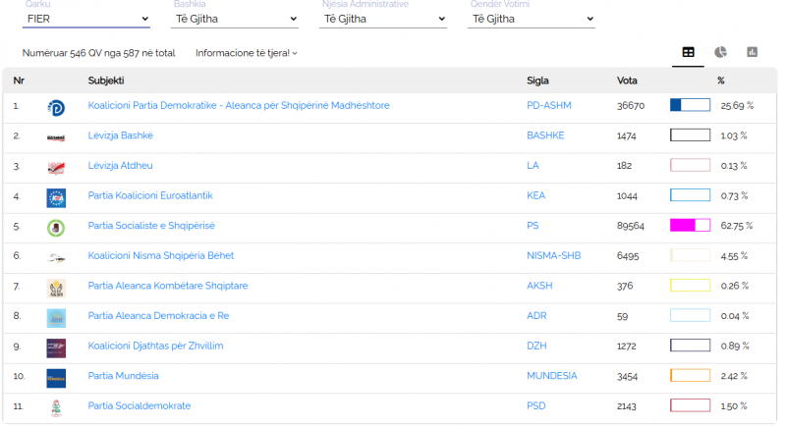Click the AKSH sigla link

click(539, 286)
